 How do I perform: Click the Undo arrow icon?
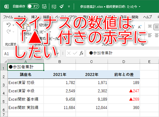click(9, 25)
